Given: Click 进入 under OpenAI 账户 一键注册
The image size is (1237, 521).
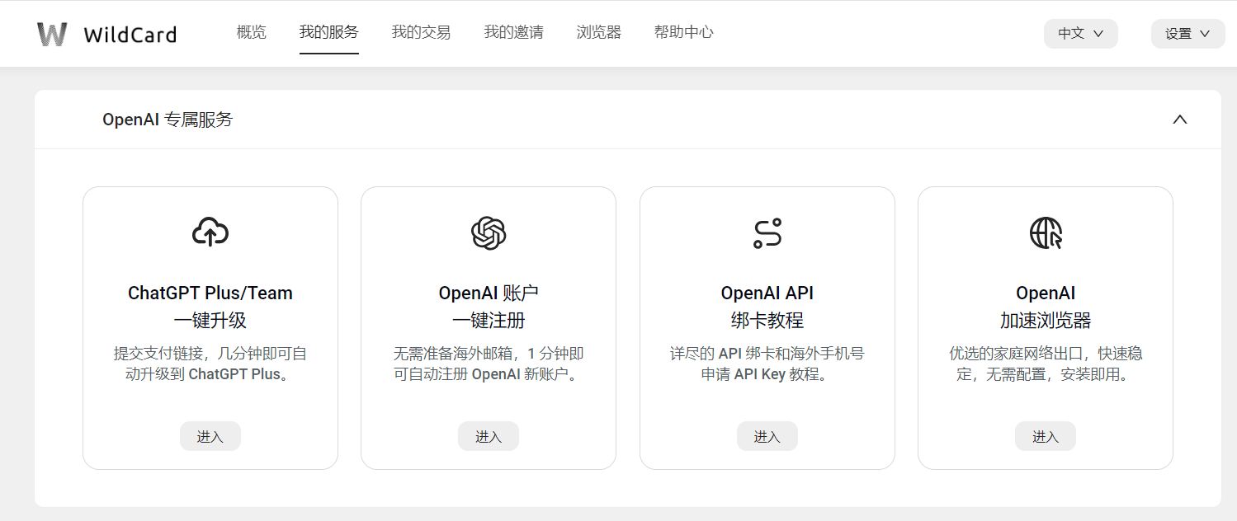Looking at the screenshot, I should point(489,436).
